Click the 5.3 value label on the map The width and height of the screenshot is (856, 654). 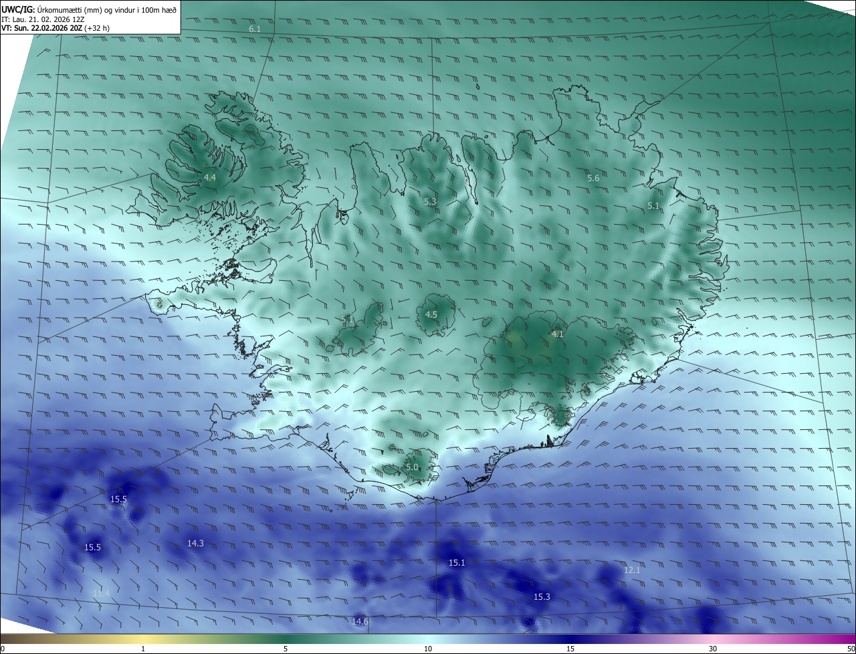pos(430,201)
